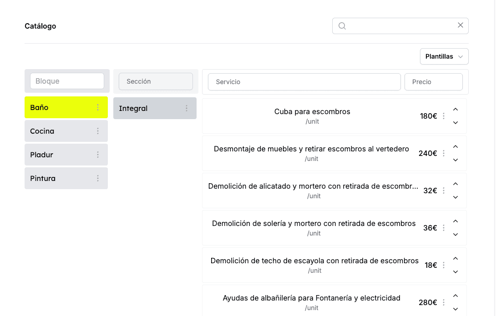Image resolution: width=496 pixels, height=316 pixels.
Task: Click the search magnifier icon
Action: point(342,26)
